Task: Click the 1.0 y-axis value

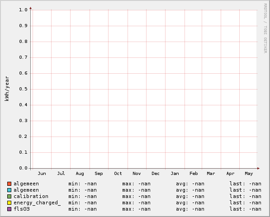Action: pyautogui.click(x=23, y=10)
